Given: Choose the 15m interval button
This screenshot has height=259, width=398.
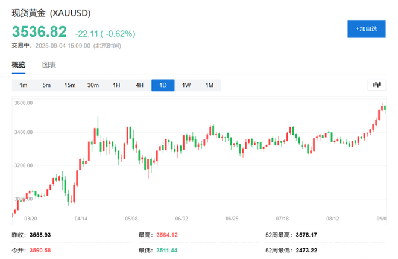Looking at the screenshot, I should click(x=69, y=85).
